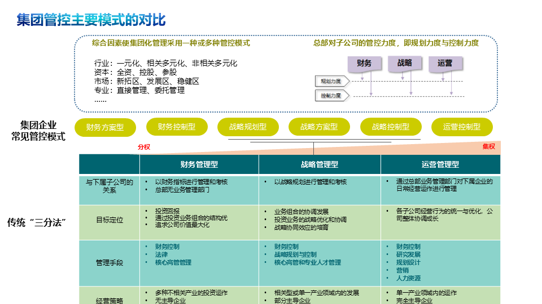Click bullet 营销

point(403,271)
